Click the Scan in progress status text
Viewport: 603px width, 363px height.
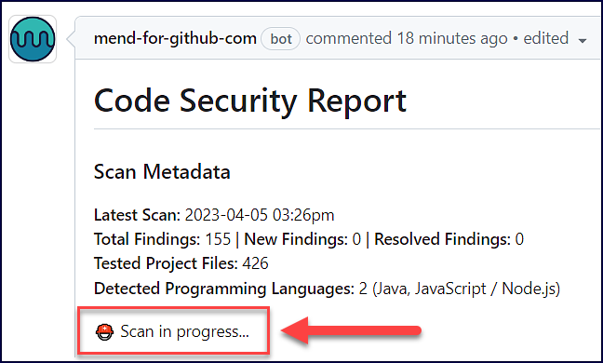point(184,331)
